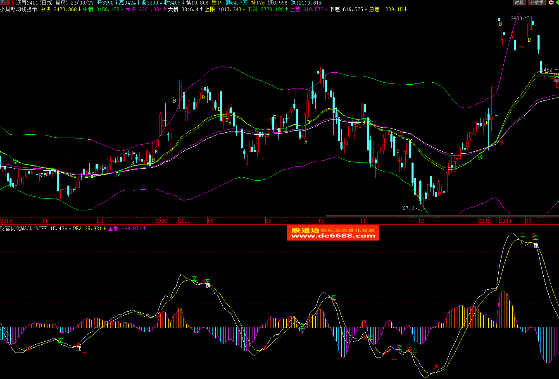Click the white 底 signal in MACD panel
Viewport: 559px width, 379px height.
[x=78, y=349]
